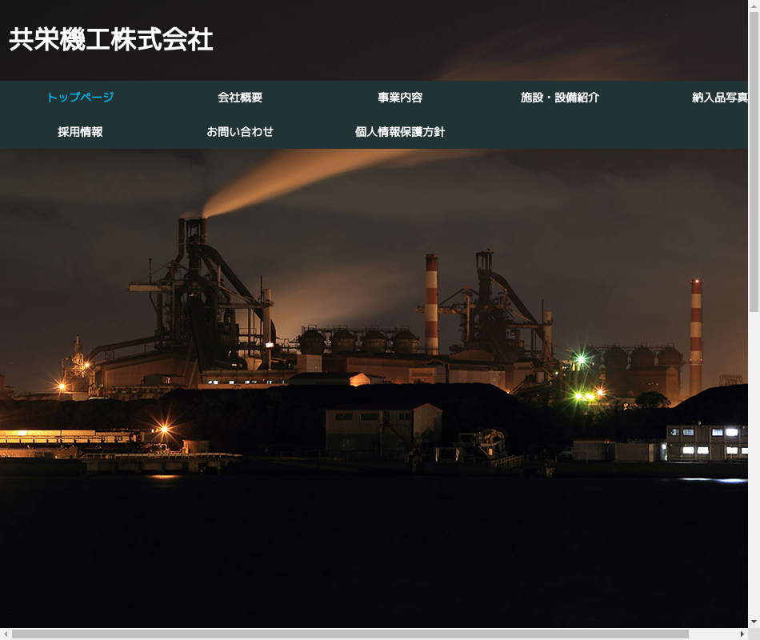View the 個人情報保護方針 page
Viewport: 760px width, 640px height.
tap(400, 132)
